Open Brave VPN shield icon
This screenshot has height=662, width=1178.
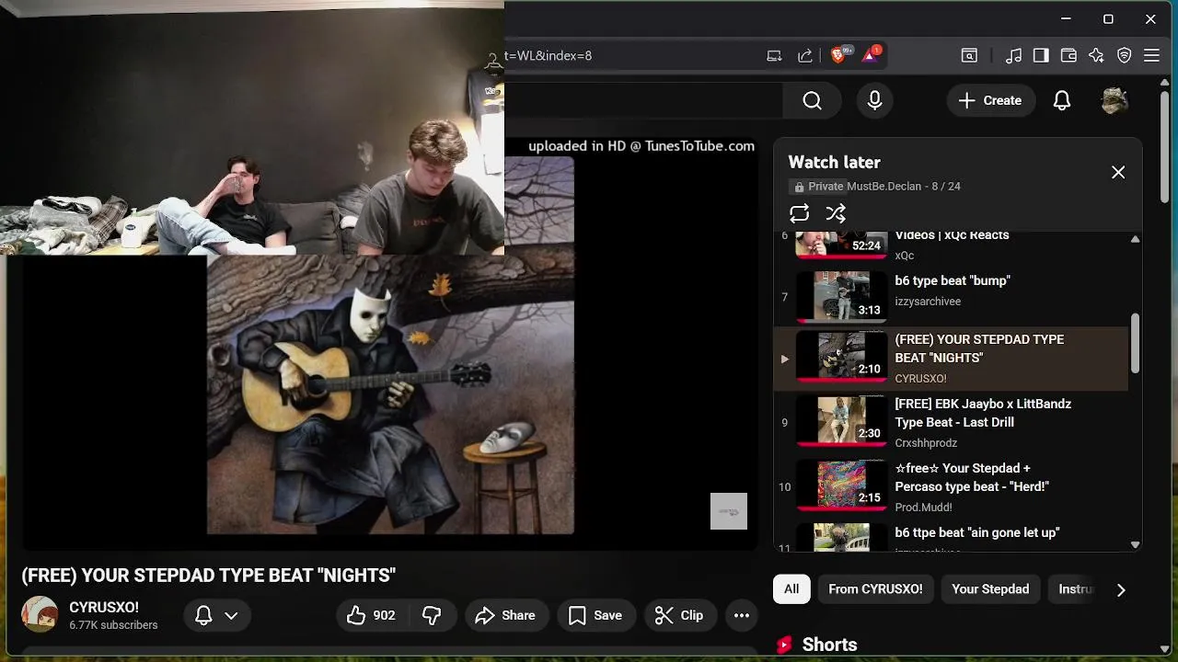pos(1124,55)
